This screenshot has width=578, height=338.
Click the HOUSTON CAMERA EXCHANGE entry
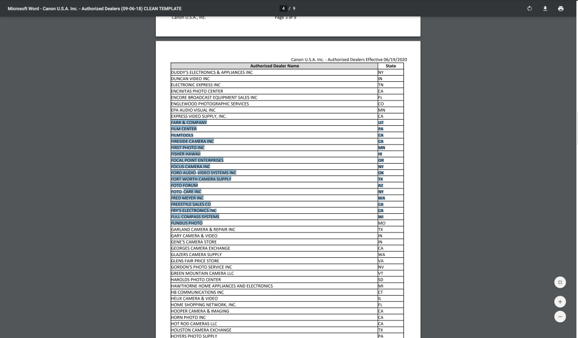click(x=201, y=330)
